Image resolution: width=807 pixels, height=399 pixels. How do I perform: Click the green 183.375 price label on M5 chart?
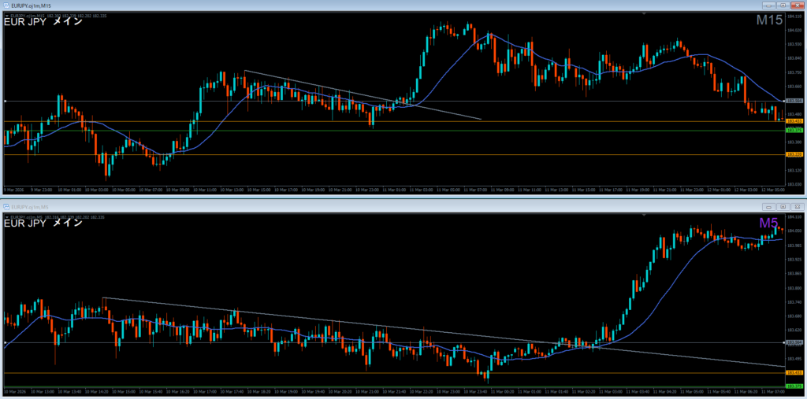pyautogui.click(x=794, y=386)
